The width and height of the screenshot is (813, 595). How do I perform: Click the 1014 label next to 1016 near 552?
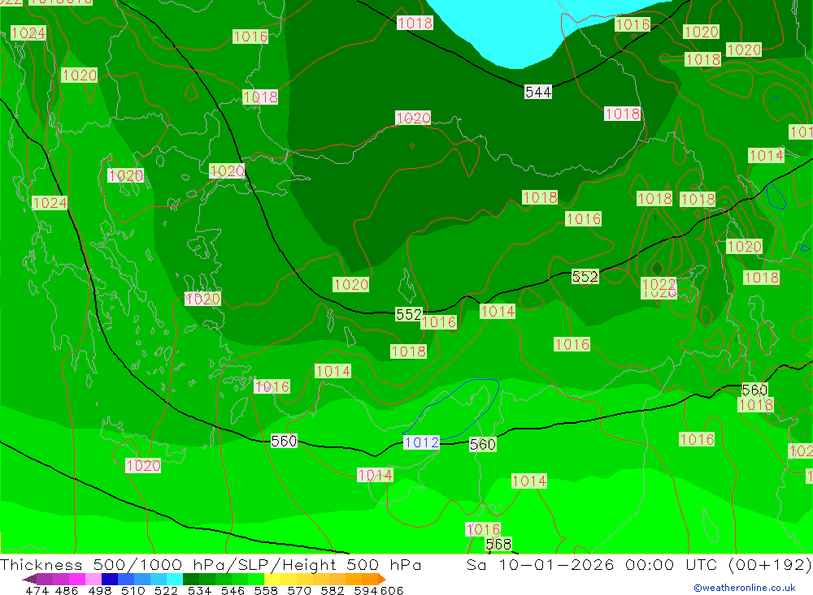(x=498, y=311)
